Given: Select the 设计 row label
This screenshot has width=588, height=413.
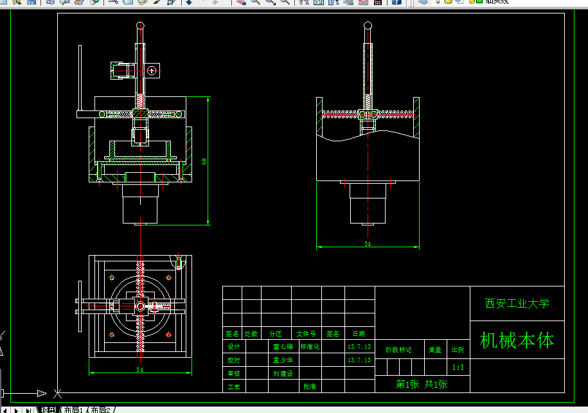Looking at the screenshot, I should (234, 347).
